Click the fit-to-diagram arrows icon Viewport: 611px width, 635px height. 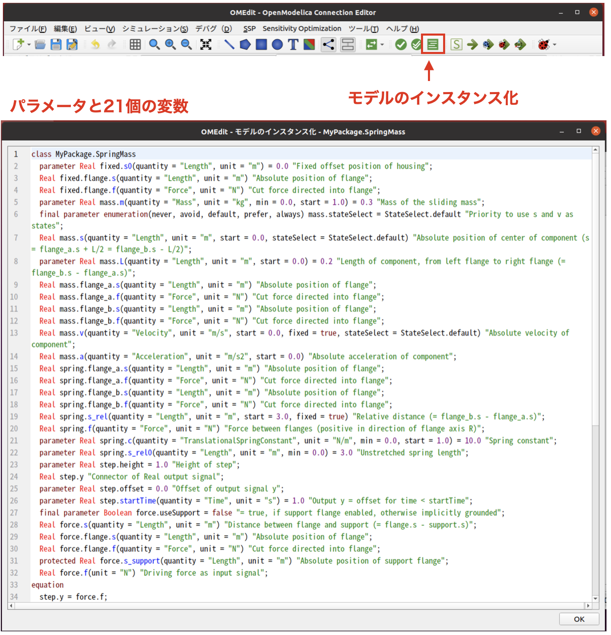(x=206, y=44)
